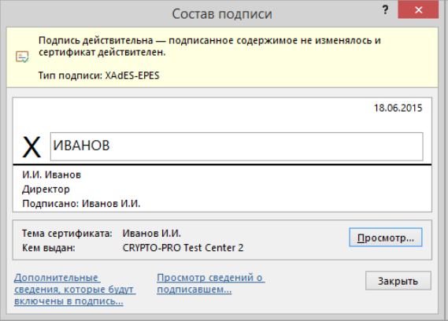The width and height of the screenshot is (448, 321).
Task: Select issuer CRYPTO-PRO Test Center 2
Action: (x=183, y=248)
